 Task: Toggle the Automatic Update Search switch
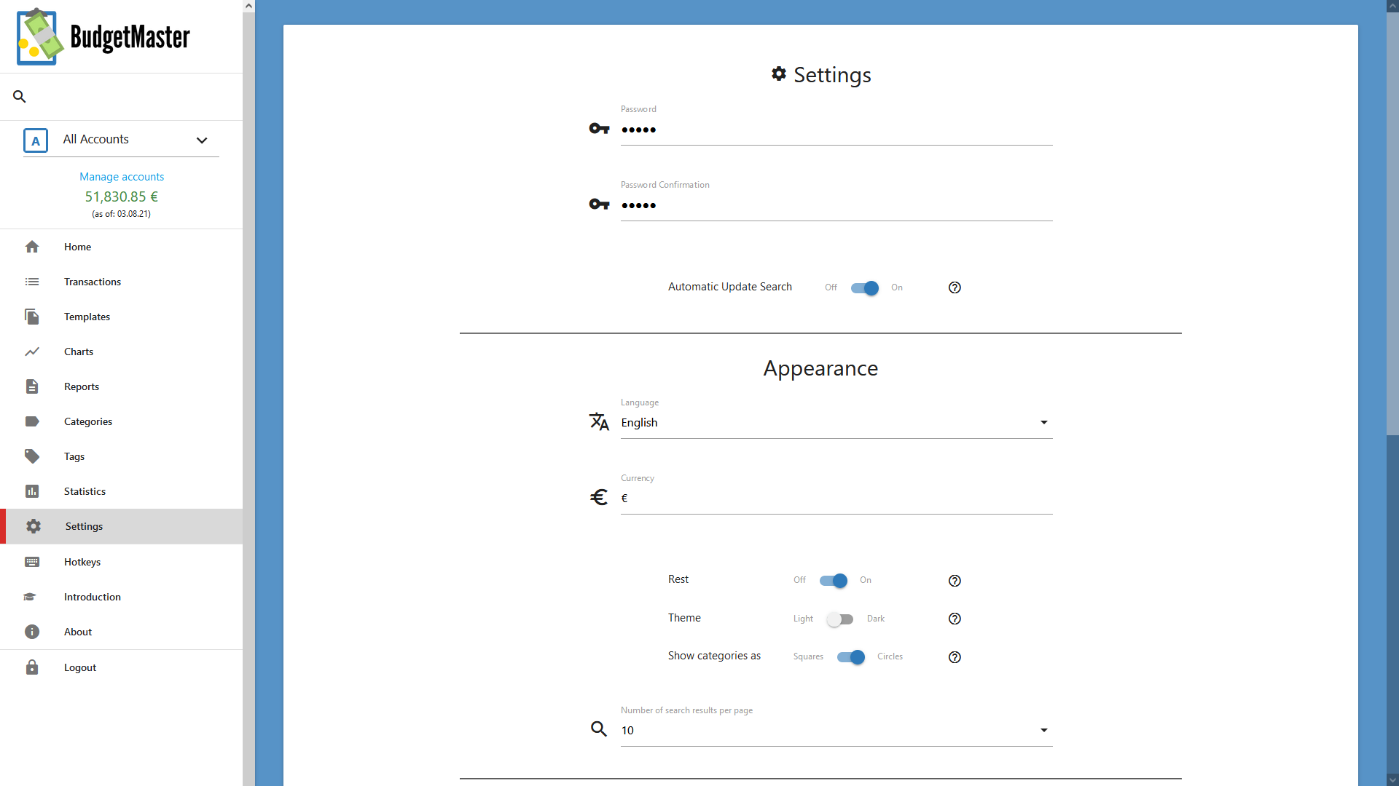click(865, 288)
